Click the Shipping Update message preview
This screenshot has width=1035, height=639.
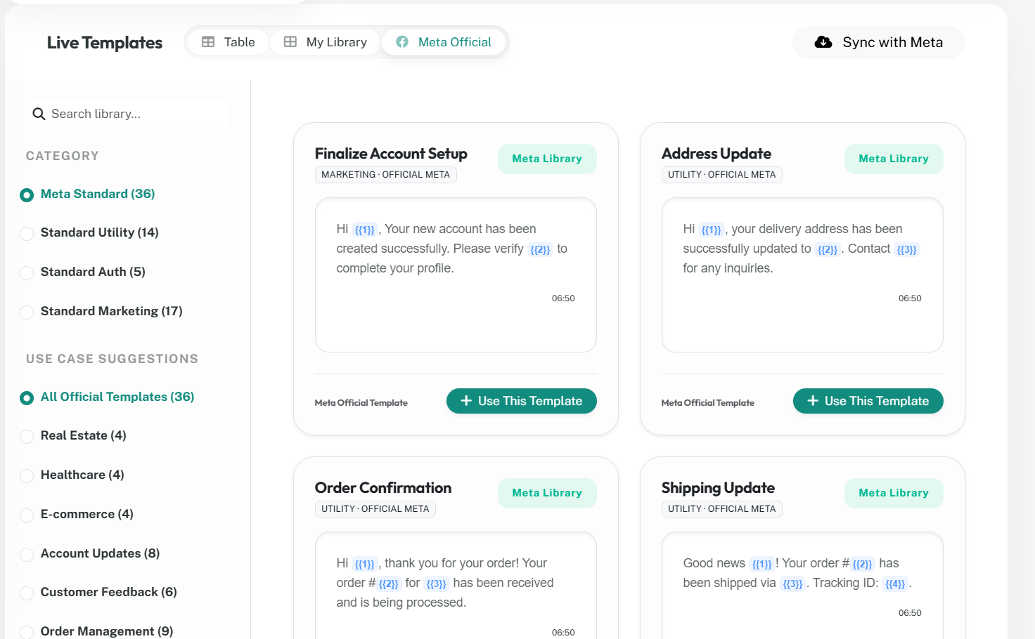[802, 585]
